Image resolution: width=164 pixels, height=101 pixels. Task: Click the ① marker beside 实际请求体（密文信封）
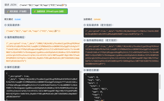tap(85, 25)
